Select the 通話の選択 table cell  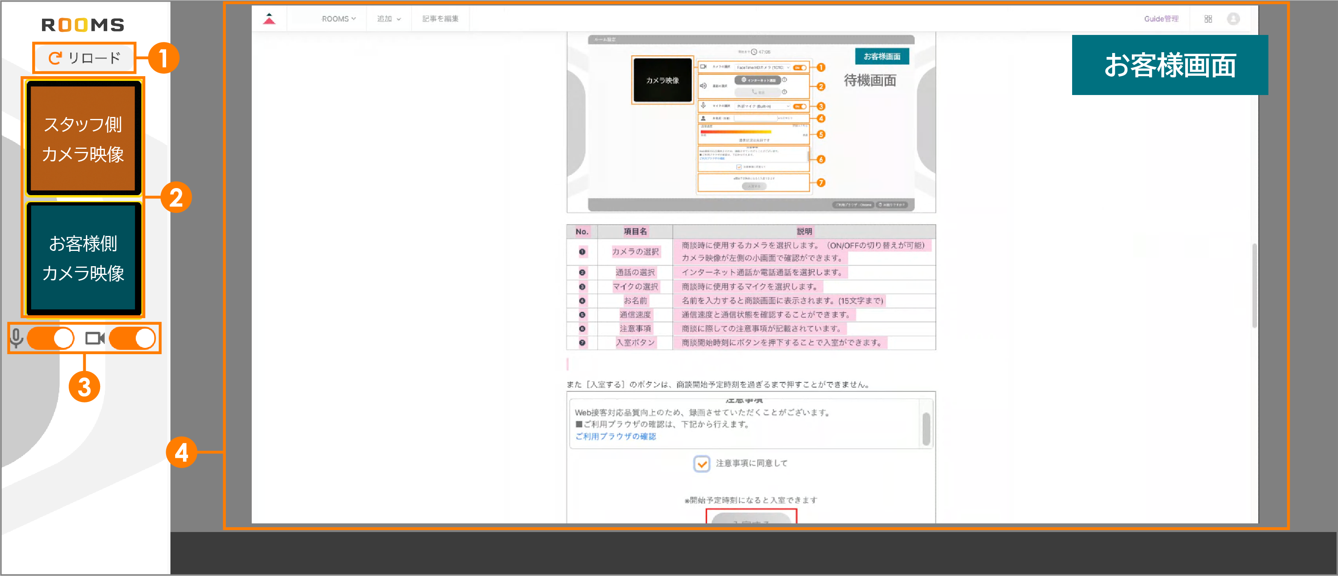pyautogui.click(x=635, y=272)
